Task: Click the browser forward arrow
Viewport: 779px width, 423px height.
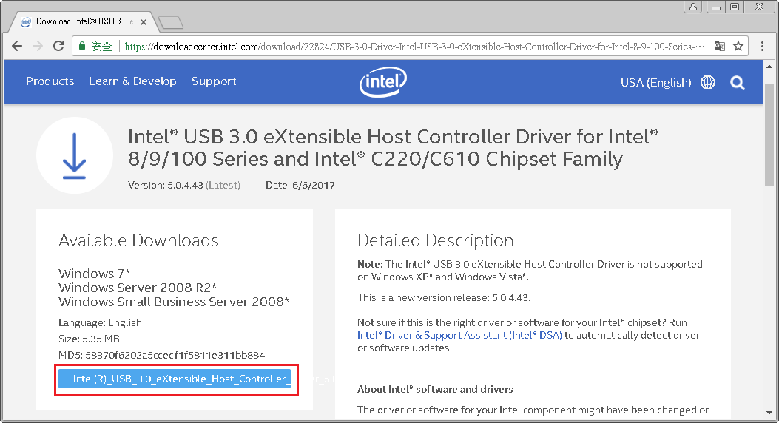Action: [38, 46]
